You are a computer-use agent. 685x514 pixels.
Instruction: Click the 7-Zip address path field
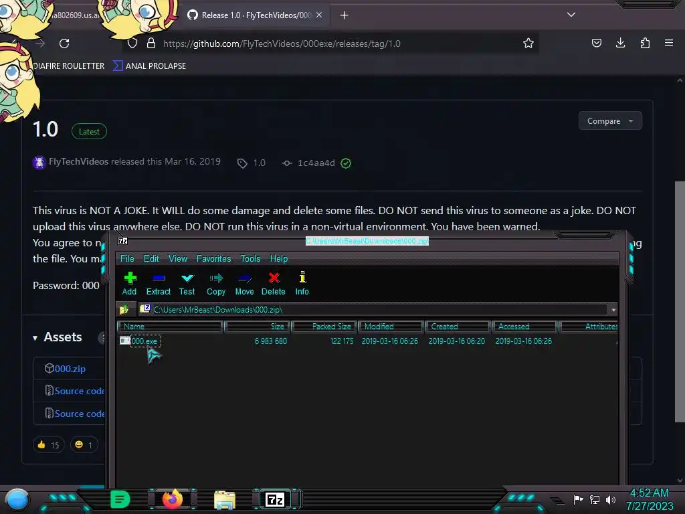coord(373,310)
